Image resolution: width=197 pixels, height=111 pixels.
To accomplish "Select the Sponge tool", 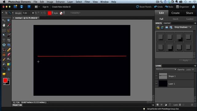I will pos(4,74).
